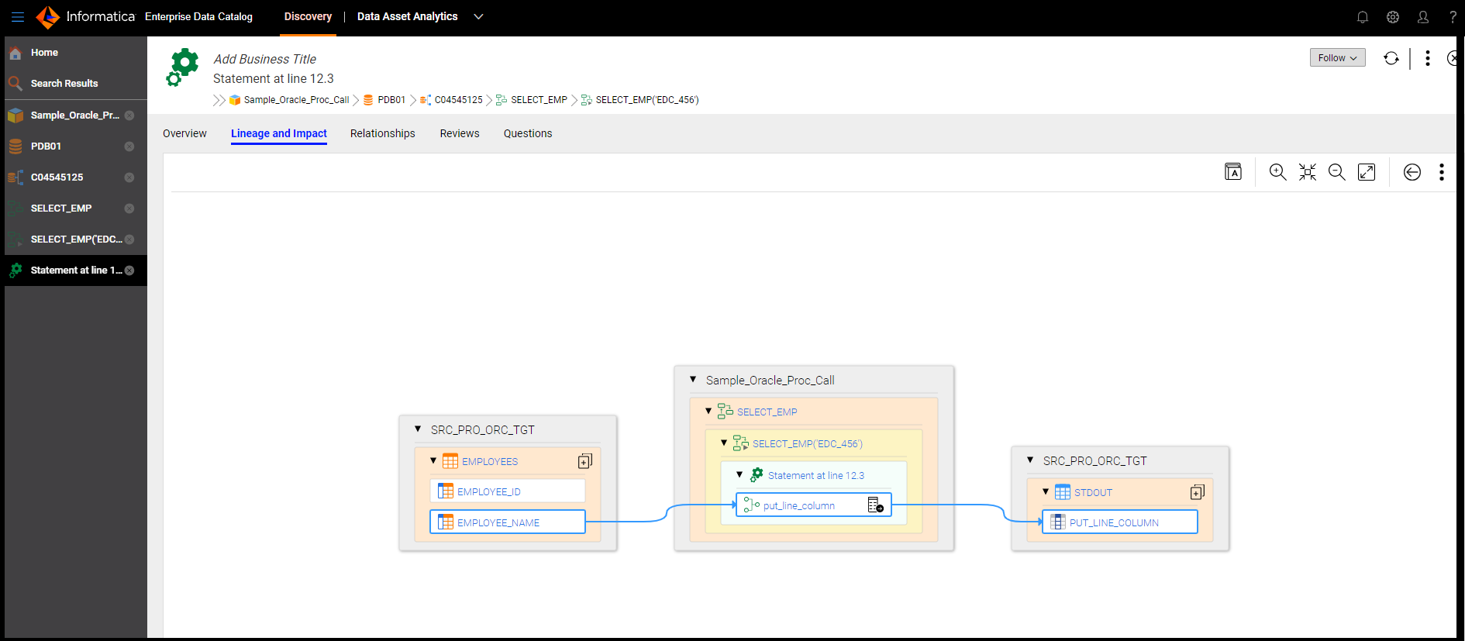This screenshot has width=1465, height=641.
Task: Click the Informatica logo
Action: click(85, 16)
